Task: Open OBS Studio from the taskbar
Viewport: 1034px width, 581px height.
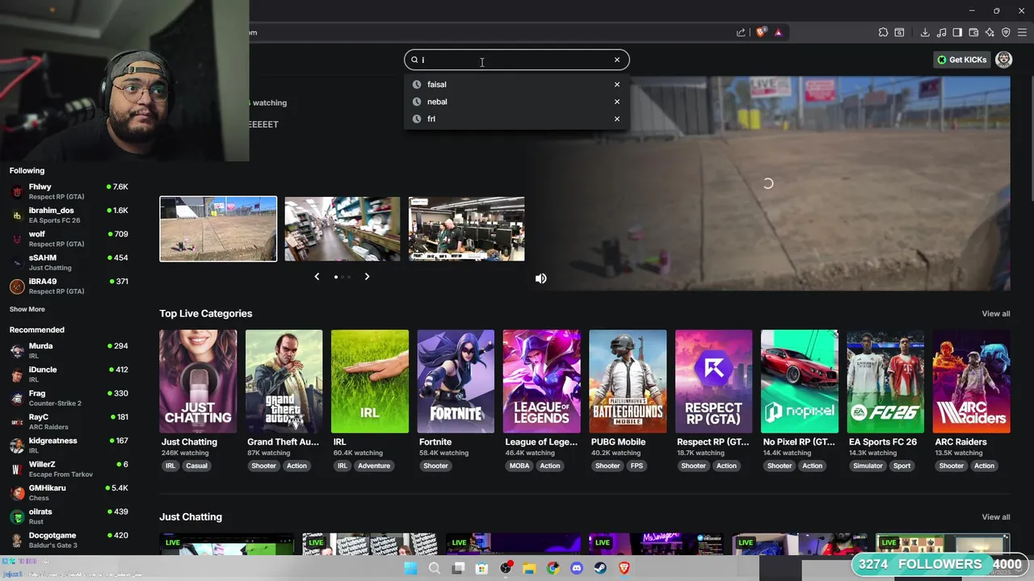Action: coord(506,568)
